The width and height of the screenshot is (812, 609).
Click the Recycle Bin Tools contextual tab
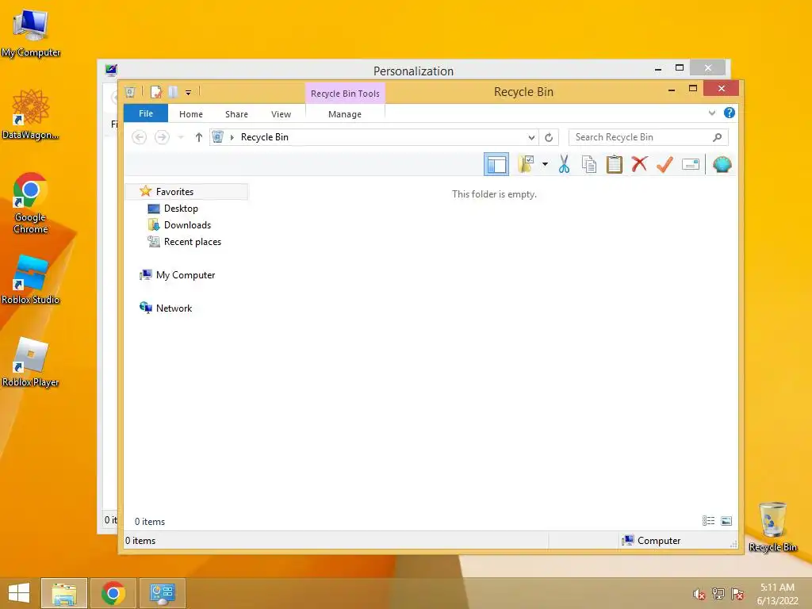(345, 94)
